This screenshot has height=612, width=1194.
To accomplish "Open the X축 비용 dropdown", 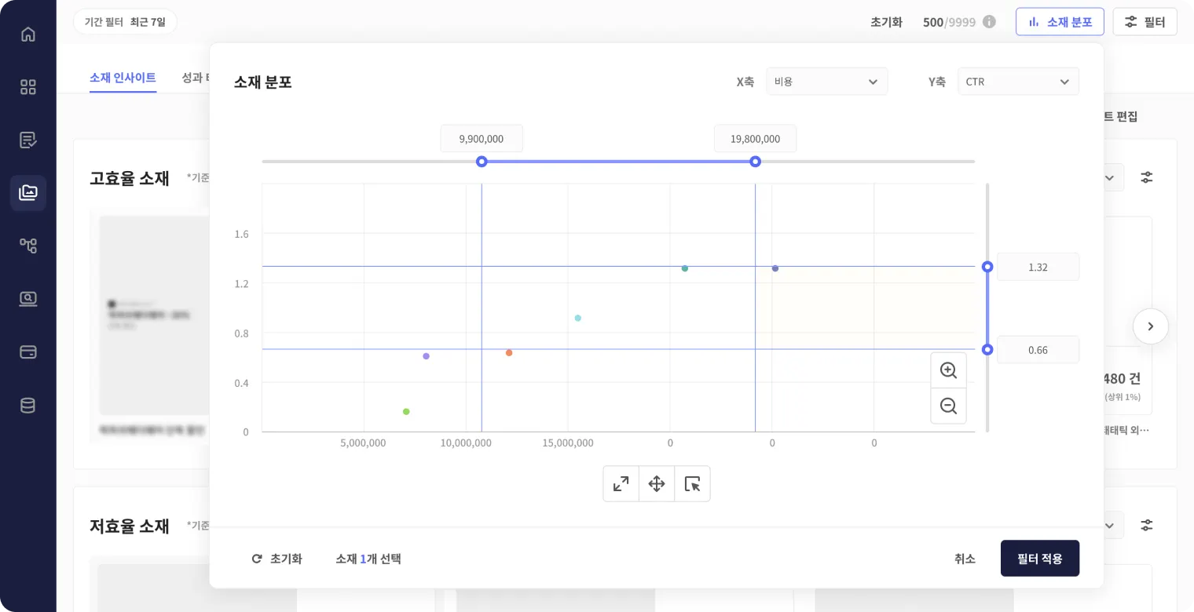I will [x=826, y=82].
